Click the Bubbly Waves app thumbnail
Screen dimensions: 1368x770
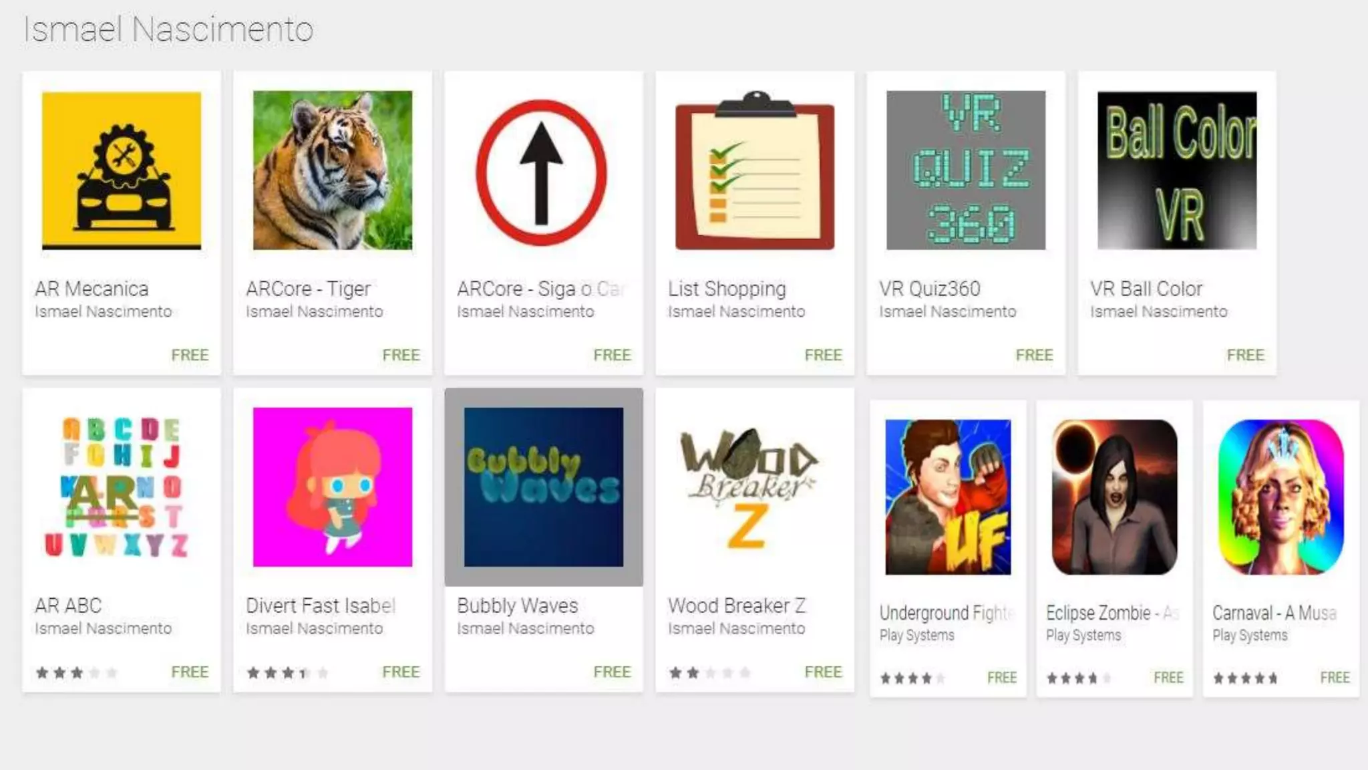click(x=544, y=487)
